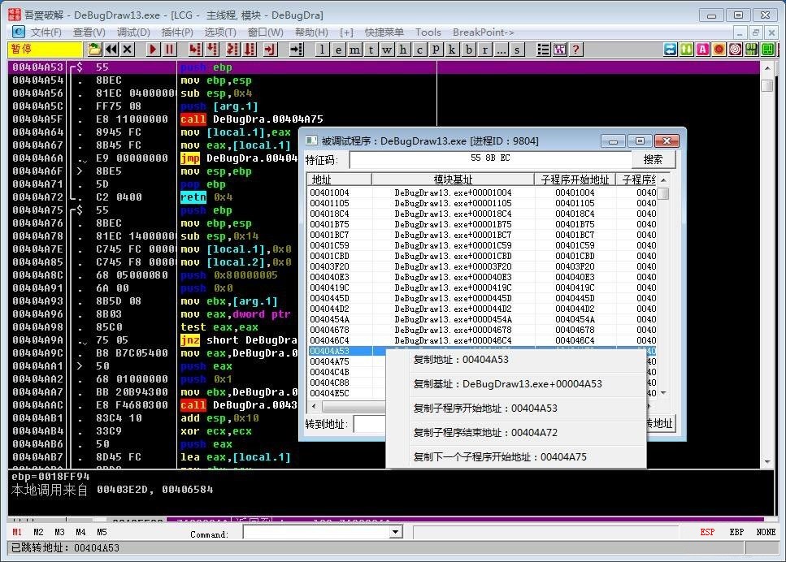Choose 复制下一个子程序开始地址 entry
The height and width of the screenshot is (562, 786).
click(x=515, y=456)
